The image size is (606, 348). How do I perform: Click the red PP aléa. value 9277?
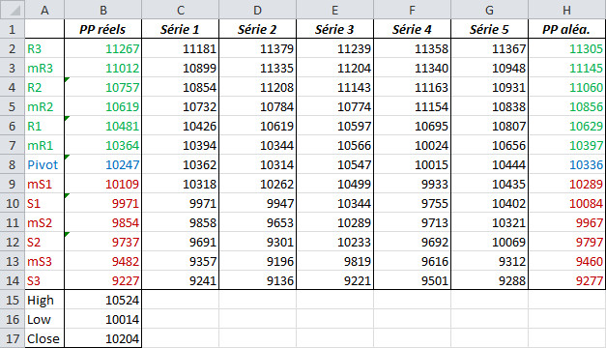pyautogui.click(x=567, y=280)
